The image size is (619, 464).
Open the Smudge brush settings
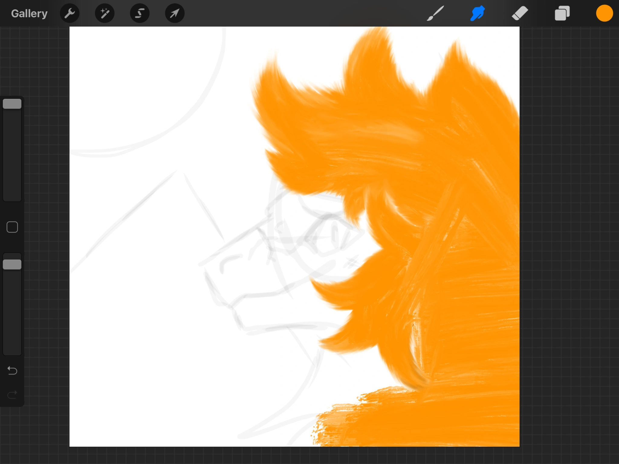[x=477, y=13]
